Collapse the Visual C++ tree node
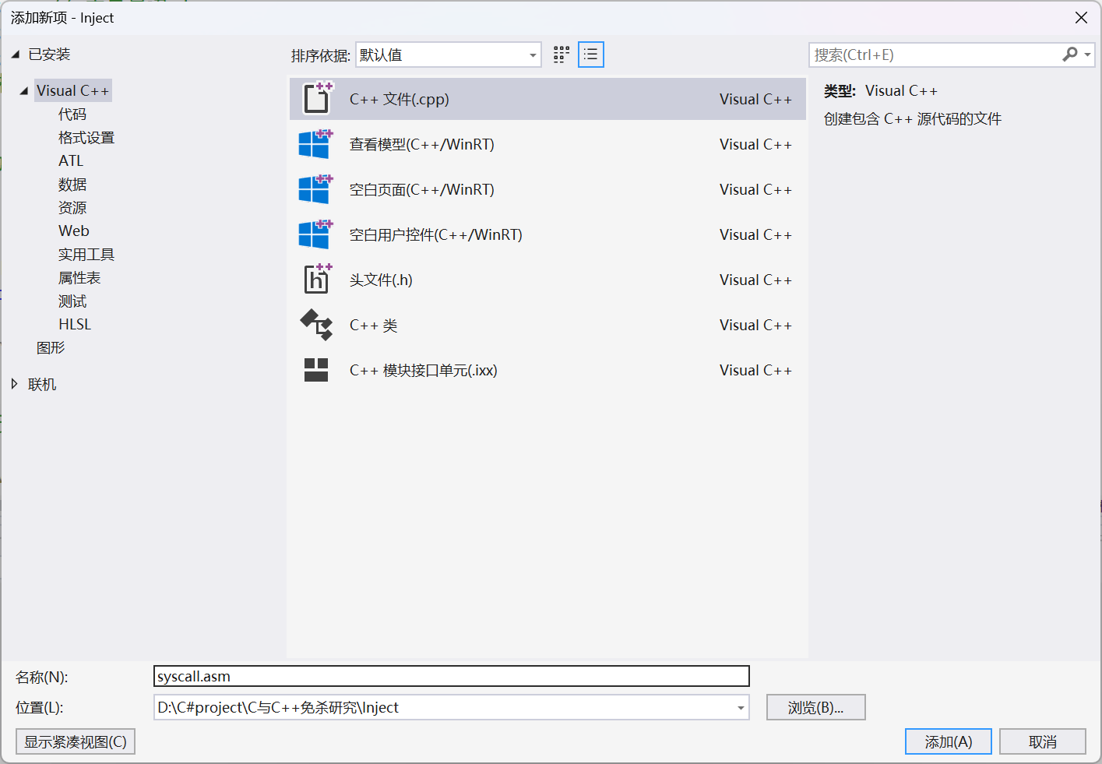 point(23,91)
